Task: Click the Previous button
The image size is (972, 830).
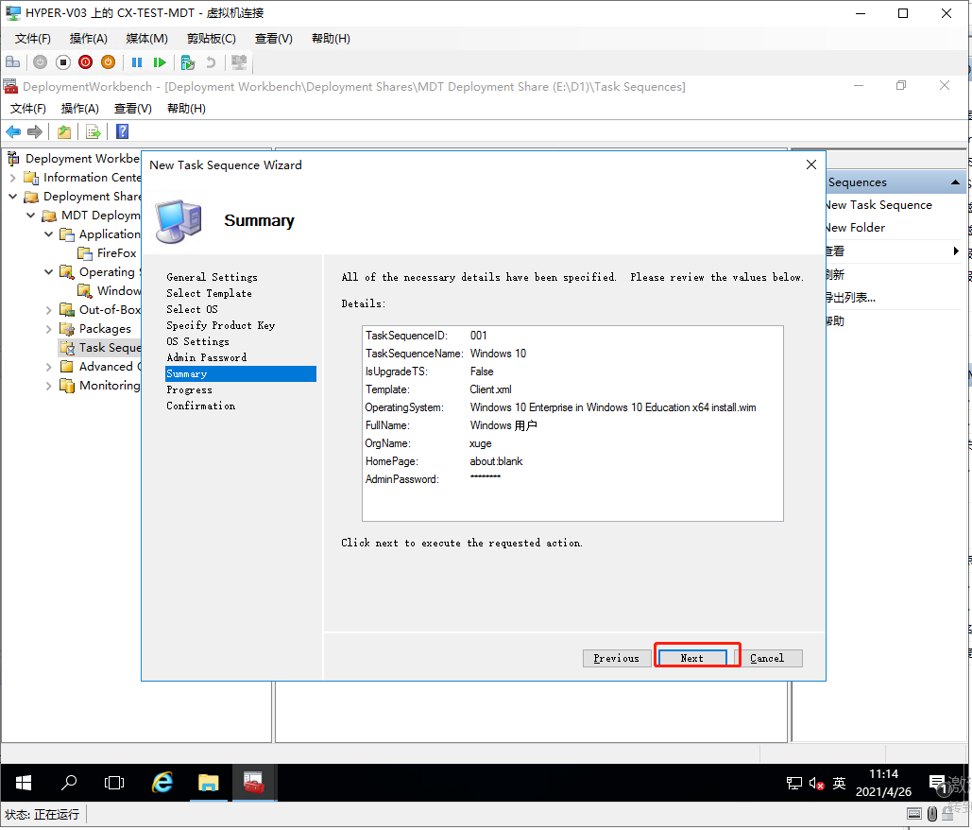Action: click(x=616, y=658)
